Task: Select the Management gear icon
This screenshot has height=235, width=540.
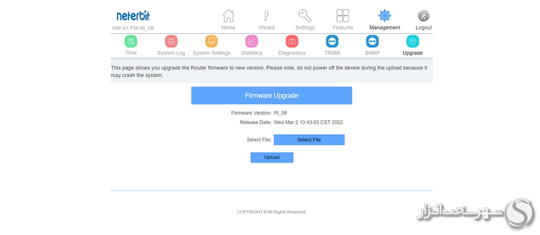Action: pos(385,16)
